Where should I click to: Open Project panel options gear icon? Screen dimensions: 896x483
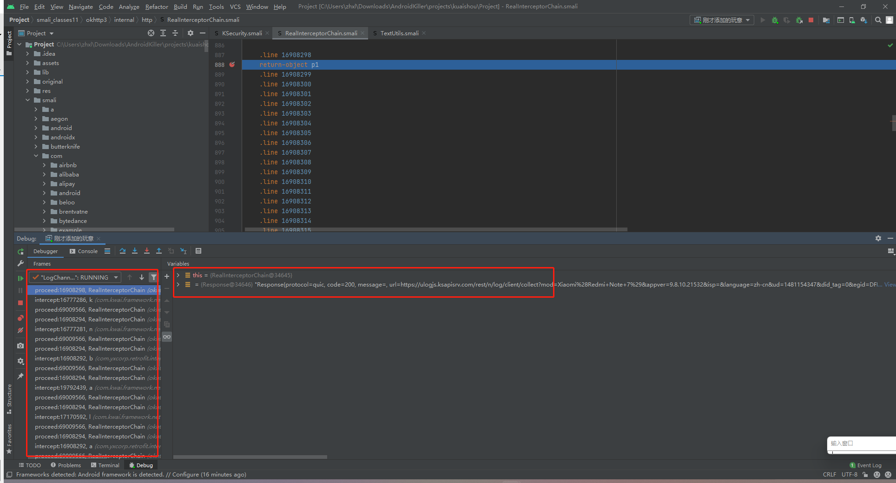(191, 33)
